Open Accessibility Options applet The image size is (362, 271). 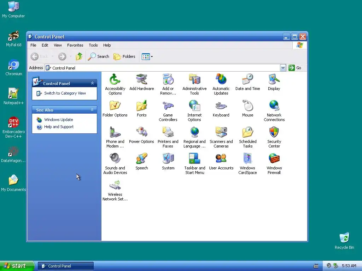[x=115, y=84]
